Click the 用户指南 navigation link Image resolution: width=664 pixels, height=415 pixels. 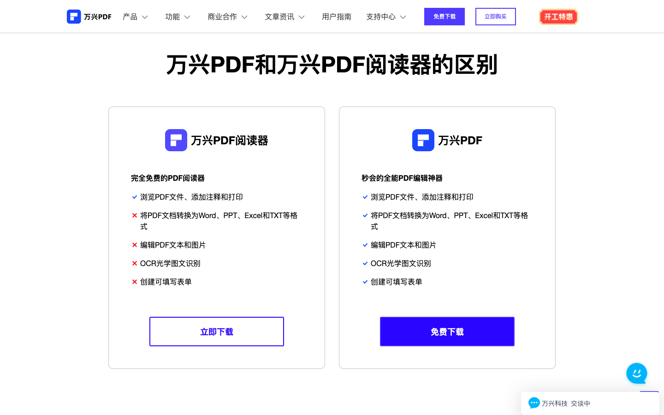tap(337, 17)
